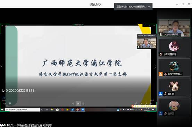The height and width of the screenshot is (127, 192).
Task: Click the '正在讲话' speaker notification banner
Action: [x=133, y=7]
